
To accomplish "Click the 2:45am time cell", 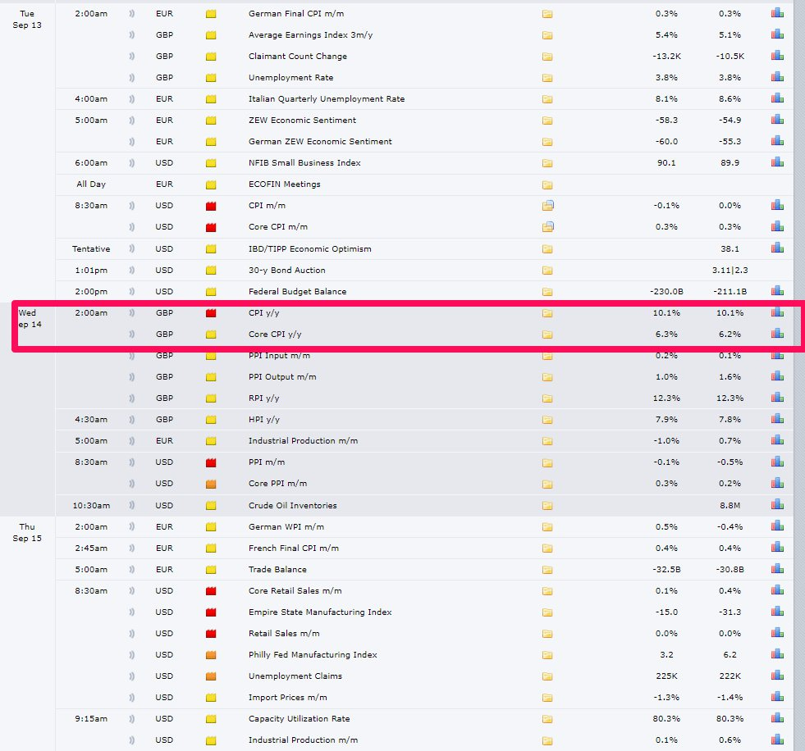I will pyautogui.click(x=91, y=548).
